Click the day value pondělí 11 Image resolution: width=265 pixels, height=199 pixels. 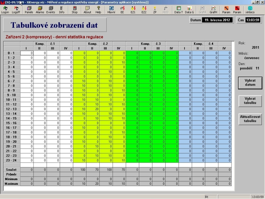pyautogui.click(x=249, y=68)
